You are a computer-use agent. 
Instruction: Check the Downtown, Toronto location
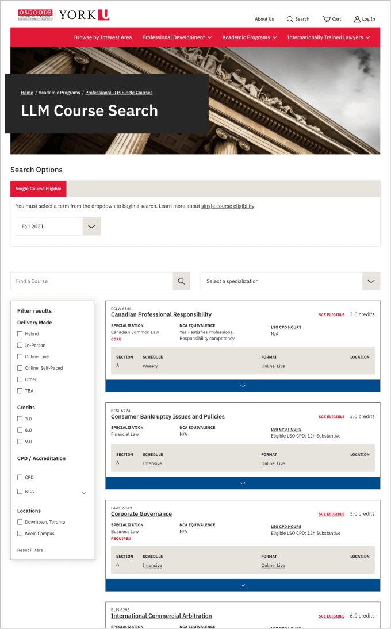click(20, 522)
